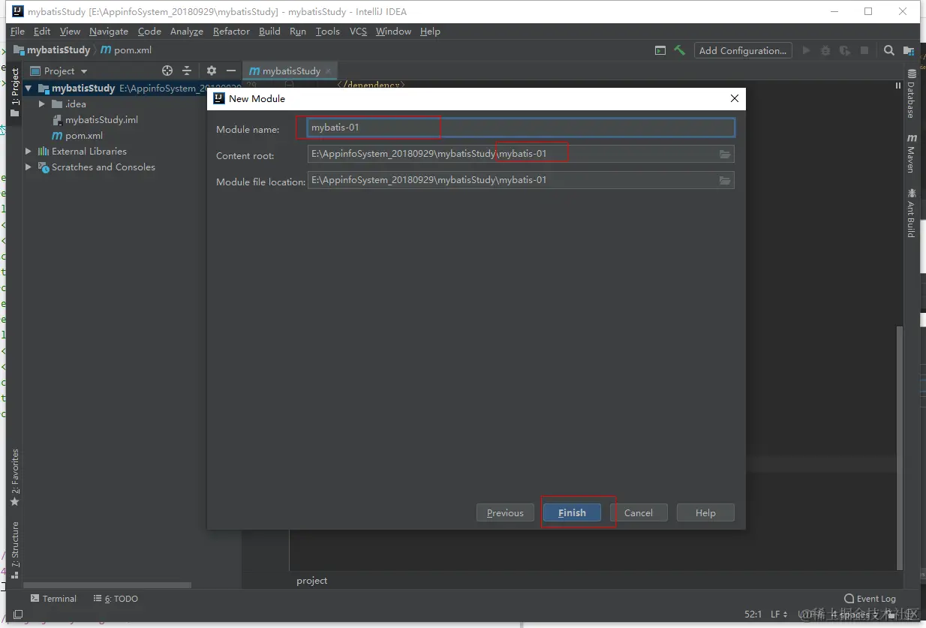Open the Event Log in the status bar

(x=870, y=599)
